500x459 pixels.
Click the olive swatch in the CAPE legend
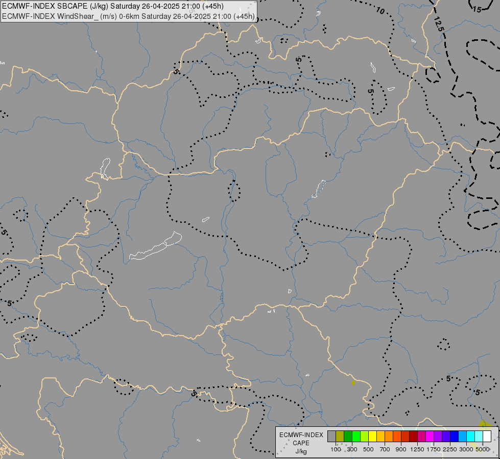point(340,437)
